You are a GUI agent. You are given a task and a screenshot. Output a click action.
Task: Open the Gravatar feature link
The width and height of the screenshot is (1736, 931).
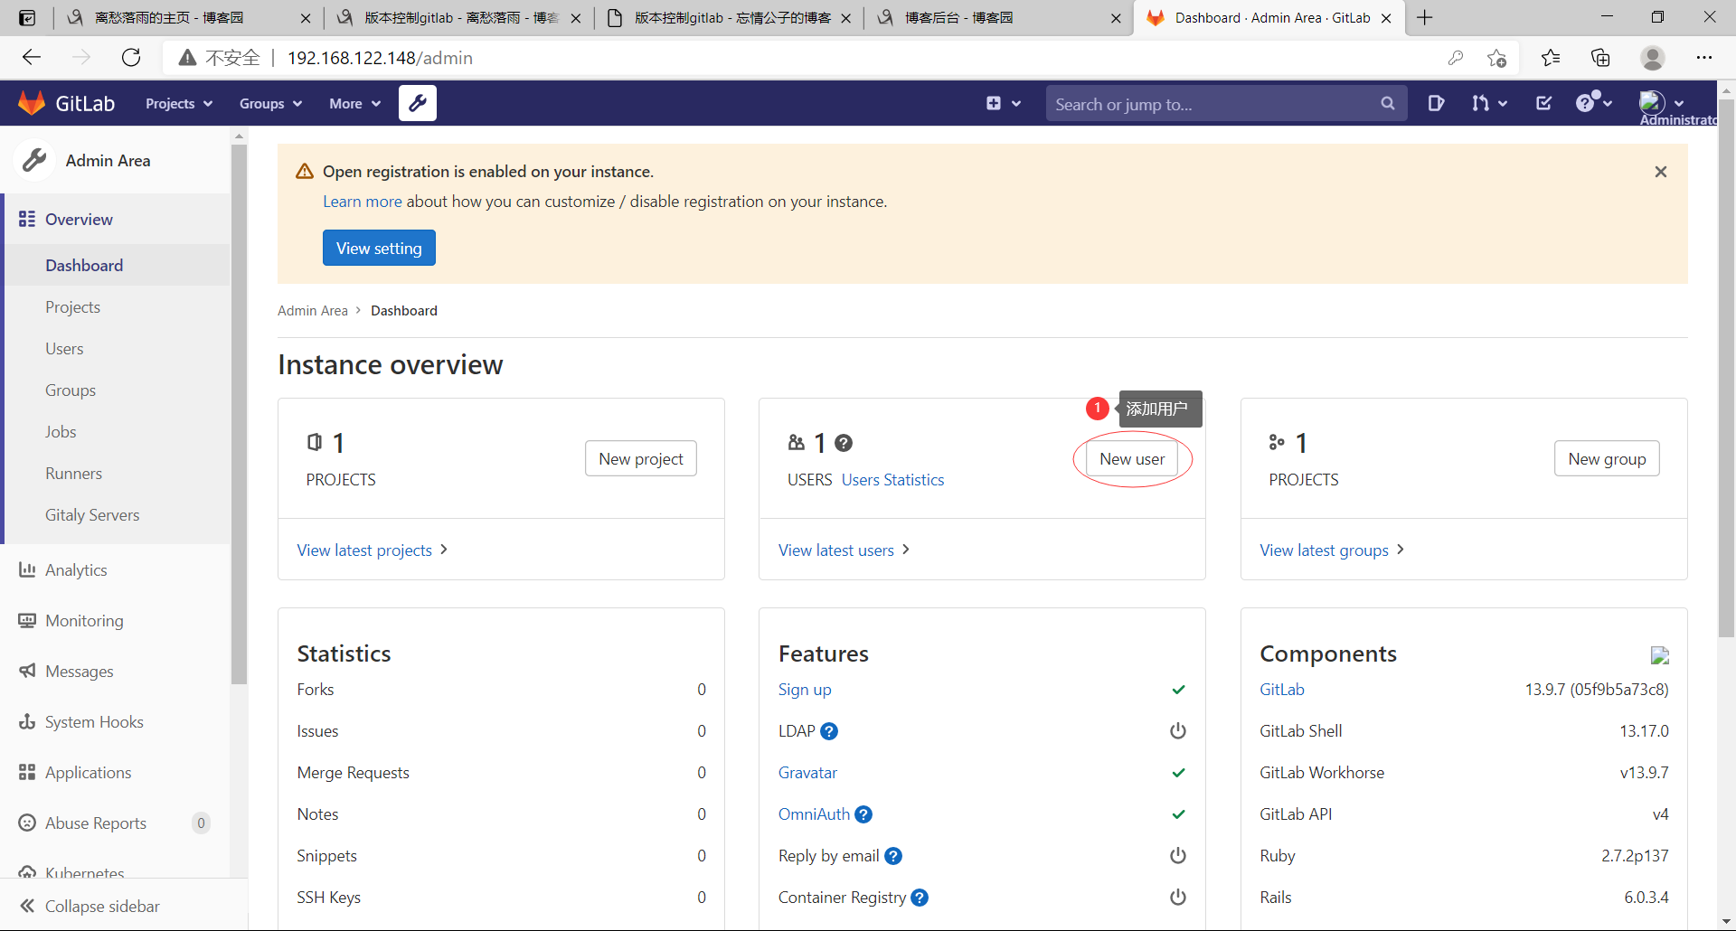pyautogui.click(x=807, y=773)
